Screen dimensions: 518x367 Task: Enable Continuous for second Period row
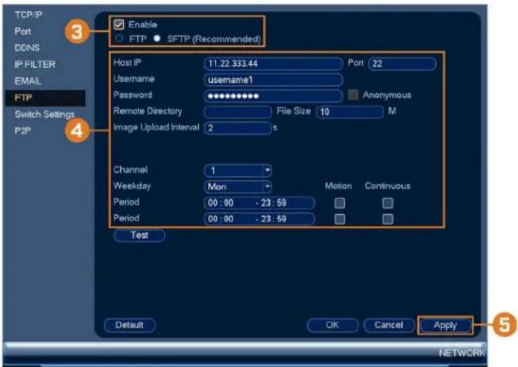(x=388, y=219)
